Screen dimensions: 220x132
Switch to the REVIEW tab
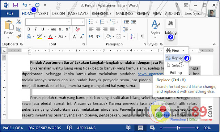pos(143,14)
